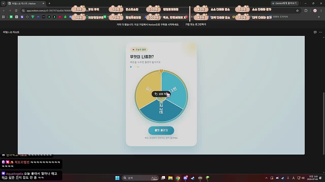Close the Notion browser tab

(43, 4)
